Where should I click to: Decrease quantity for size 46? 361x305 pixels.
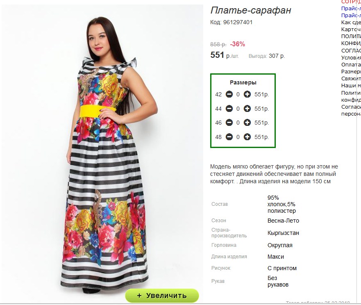[229, 123]
